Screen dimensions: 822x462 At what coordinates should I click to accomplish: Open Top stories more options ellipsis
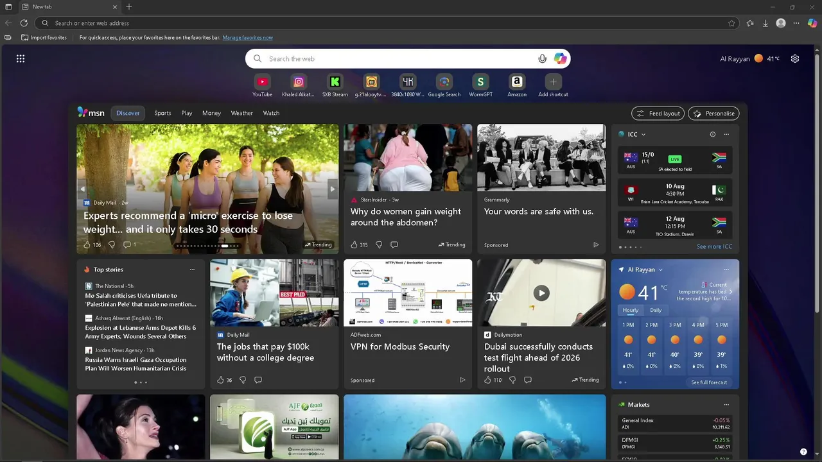point(192,269)
